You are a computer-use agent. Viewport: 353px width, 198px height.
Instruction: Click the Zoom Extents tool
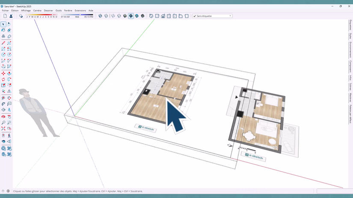(3, 128)
